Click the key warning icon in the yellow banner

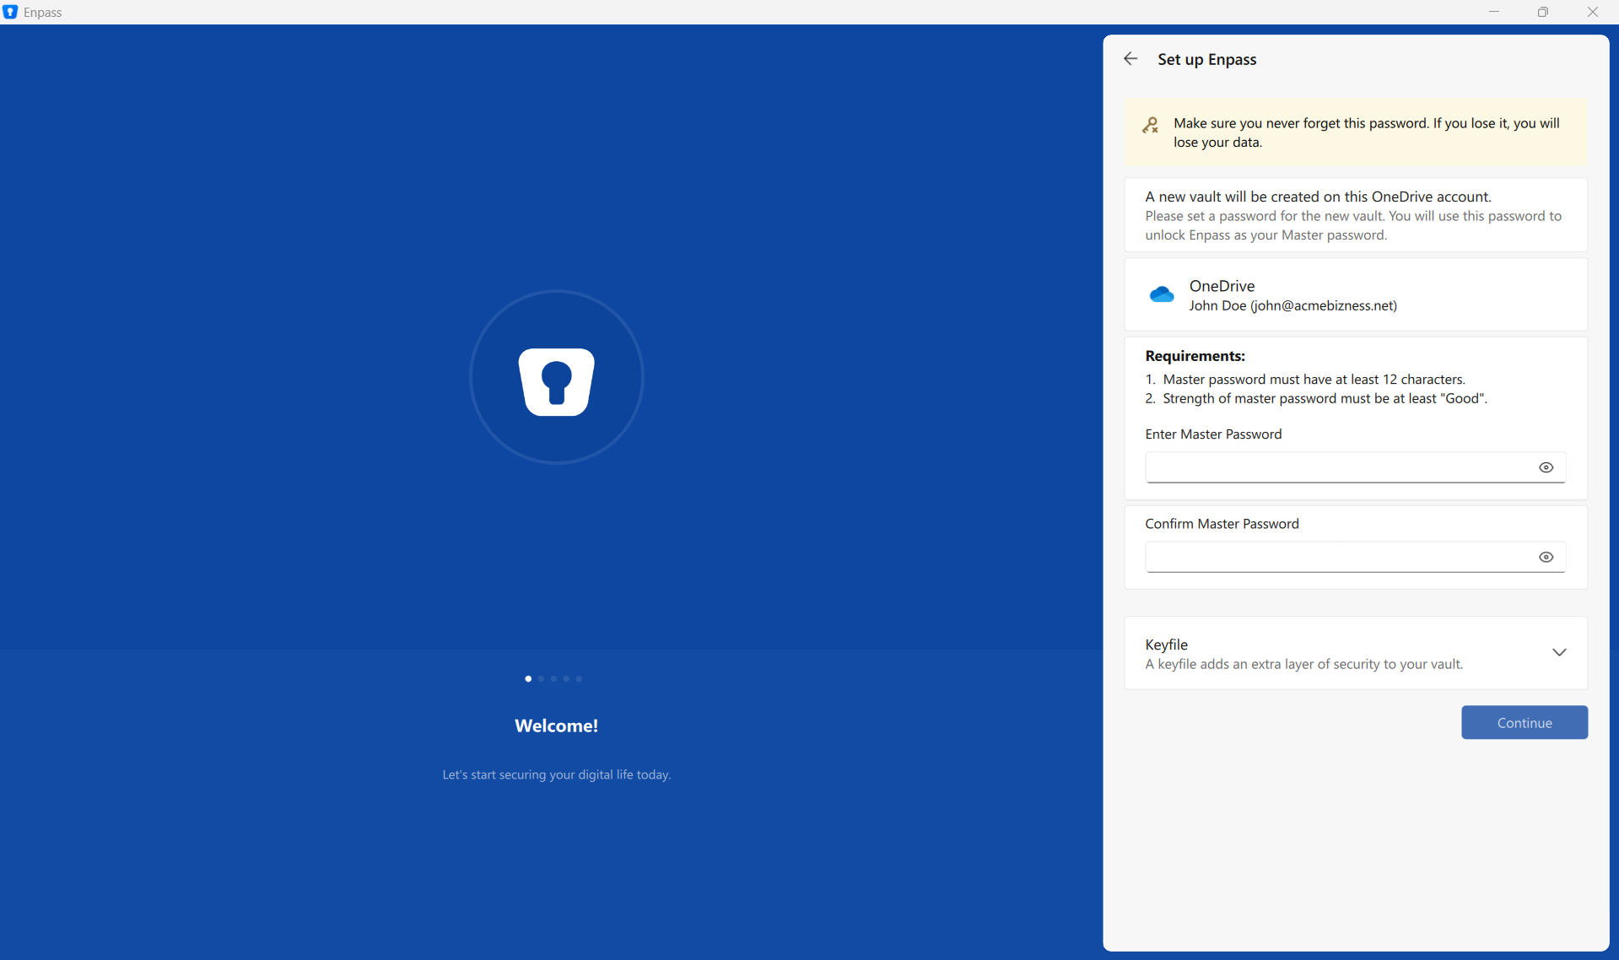pos(1150,126)
